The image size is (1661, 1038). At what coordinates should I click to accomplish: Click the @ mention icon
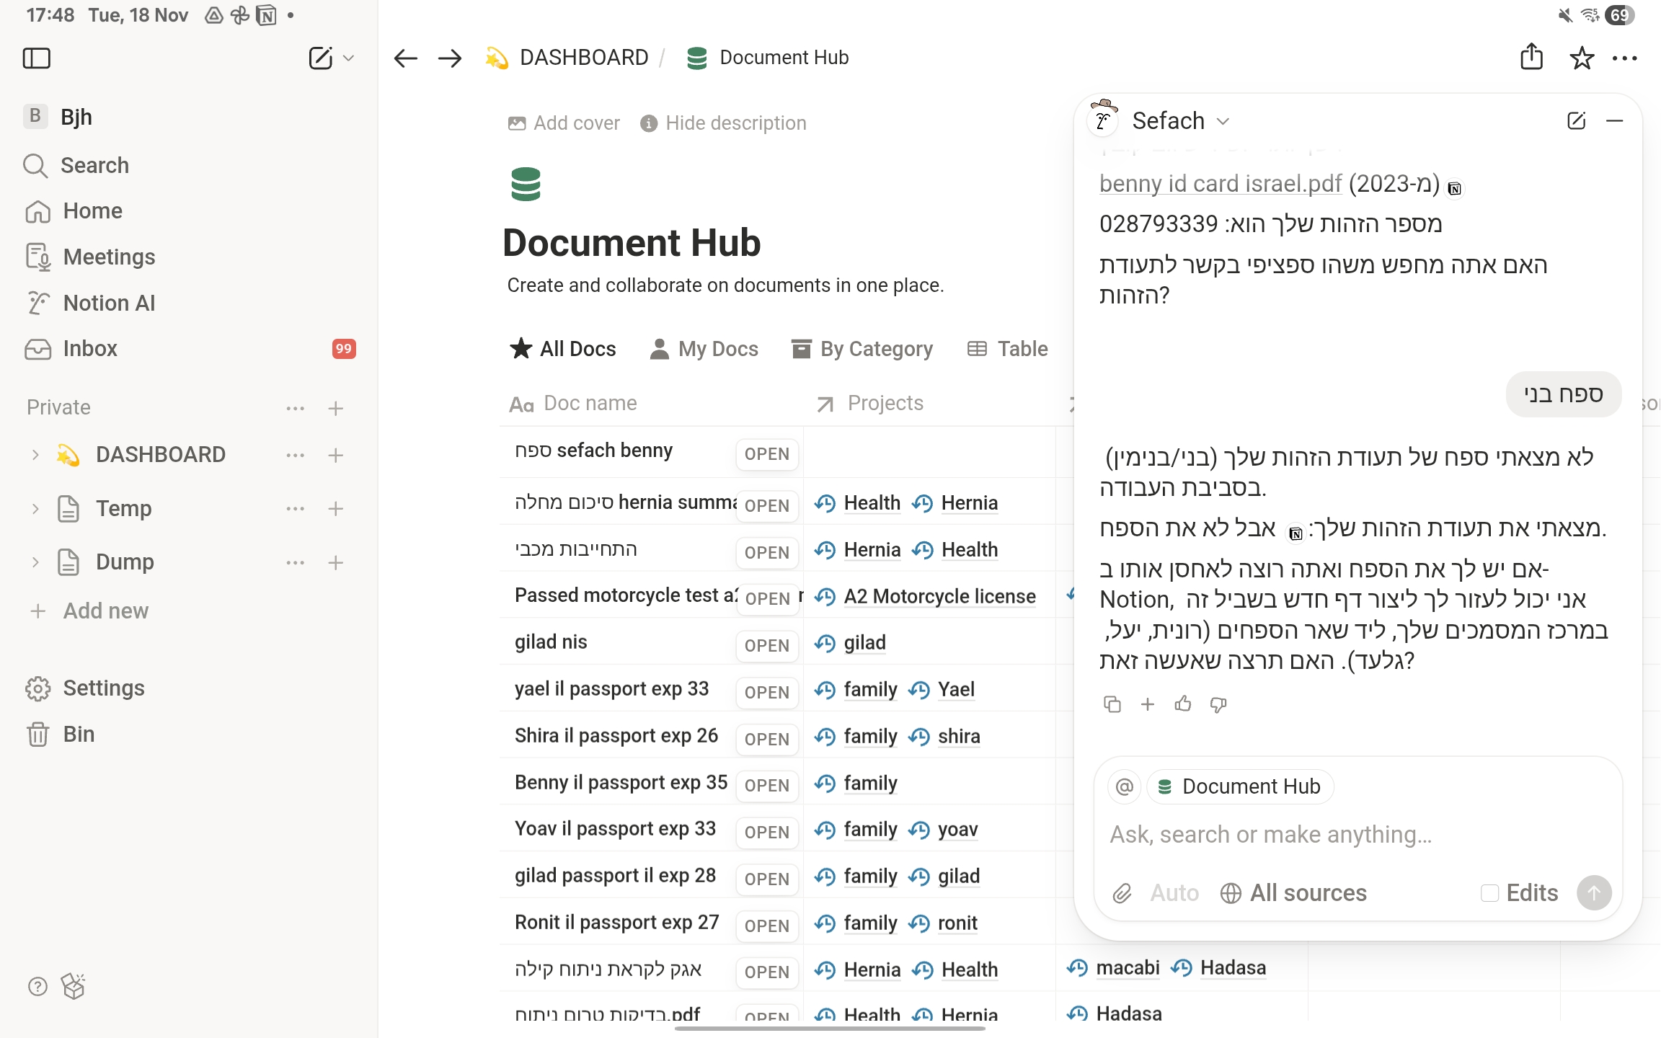[x=1124, y=786]
